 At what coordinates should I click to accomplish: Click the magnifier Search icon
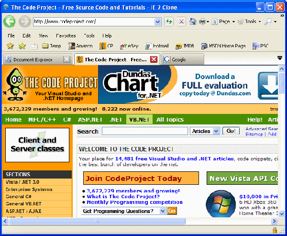[268, 22]
